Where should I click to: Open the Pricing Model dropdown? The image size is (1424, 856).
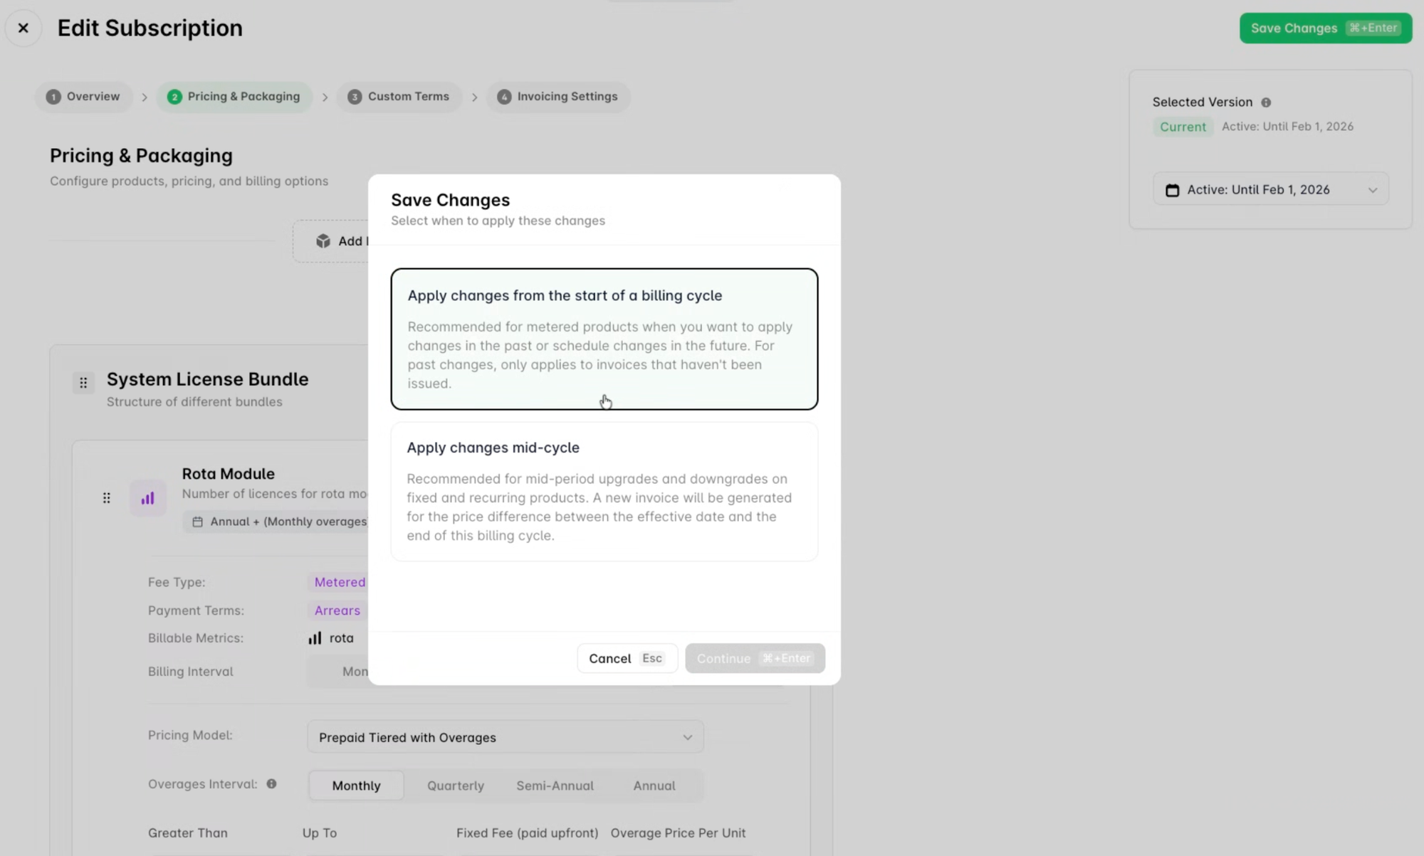coord(506,736)
